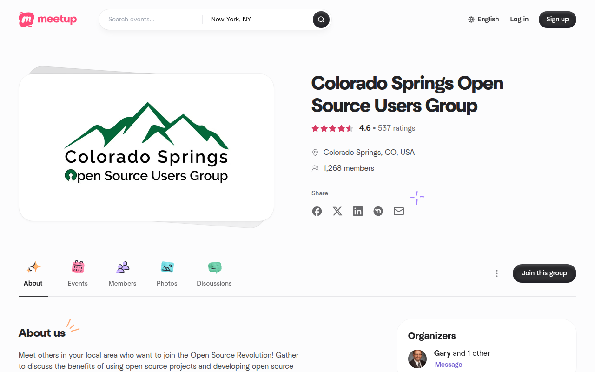Click the Meetup logo
The image size is (595, 372).
[x=48, y=20]
